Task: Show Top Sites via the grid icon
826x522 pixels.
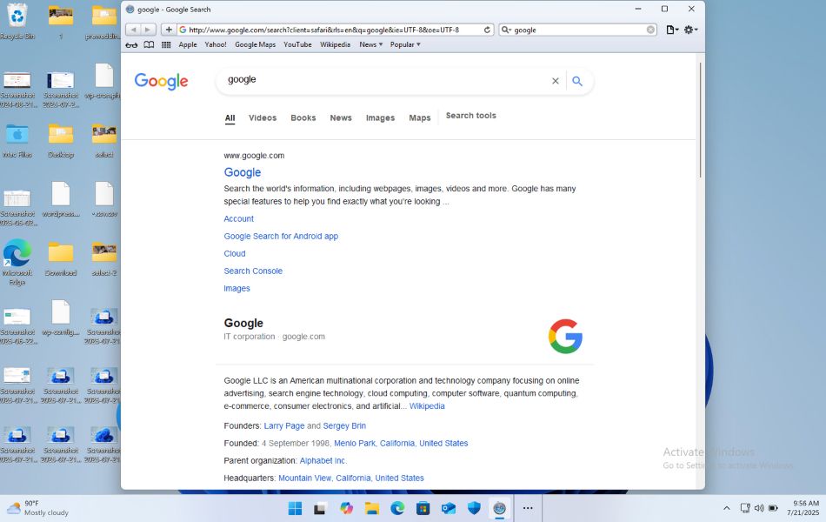Action: [165, 44]
